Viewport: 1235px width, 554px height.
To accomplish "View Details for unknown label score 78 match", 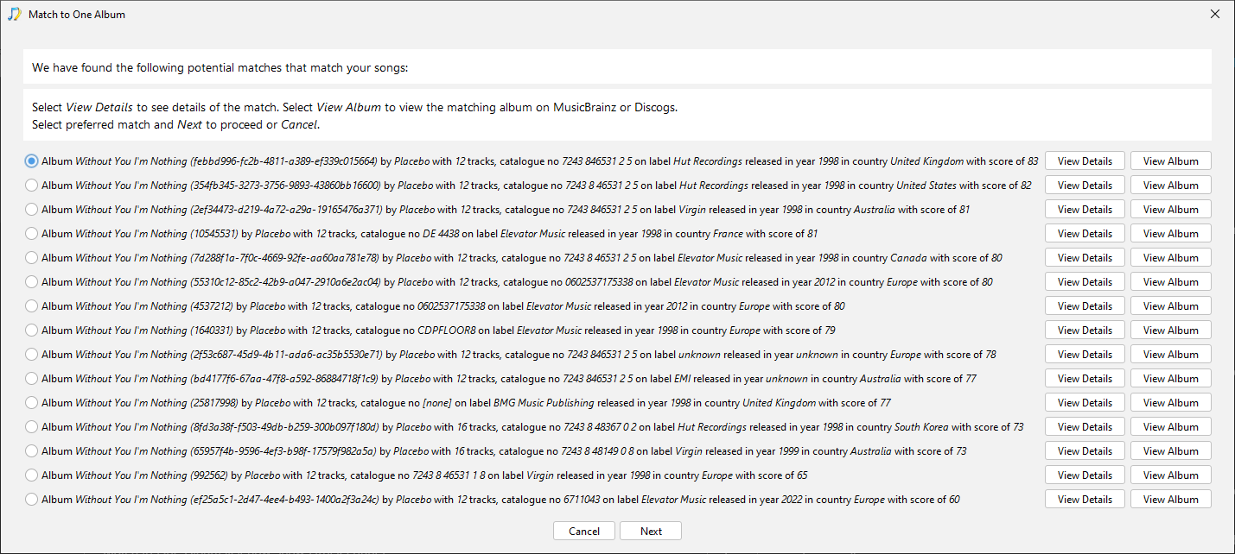I will [1085, 355].
